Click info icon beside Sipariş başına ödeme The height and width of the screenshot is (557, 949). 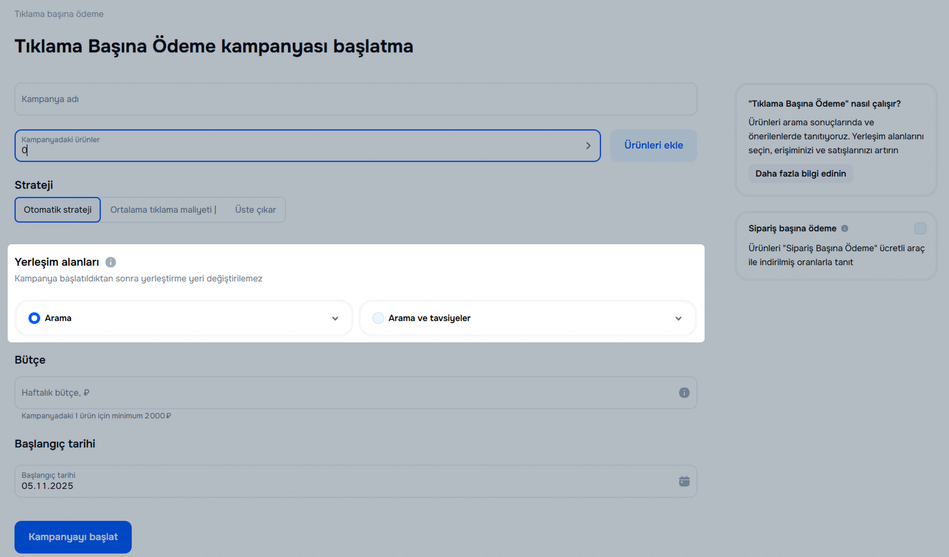[845, 228]
